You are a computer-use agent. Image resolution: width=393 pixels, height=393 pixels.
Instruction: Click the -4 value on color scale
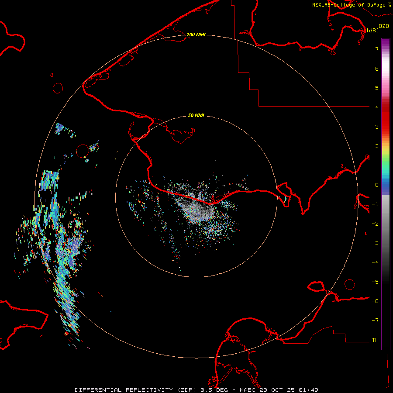pos(375,262)
